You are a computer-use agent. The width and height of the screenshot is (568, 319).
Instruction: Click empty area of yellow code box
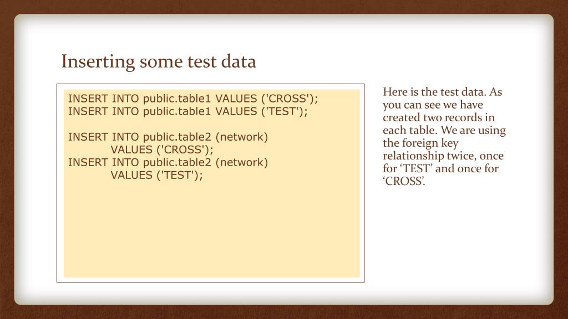(212, 231)
